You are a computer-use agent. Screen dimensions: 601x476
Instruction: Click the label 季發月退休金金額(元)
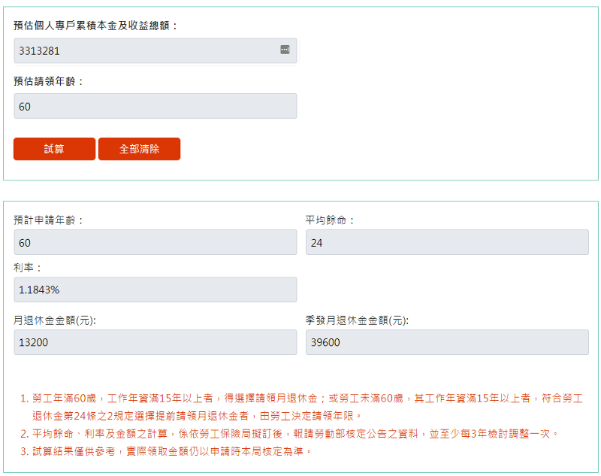pyautogui.click(x=357, y=320)
